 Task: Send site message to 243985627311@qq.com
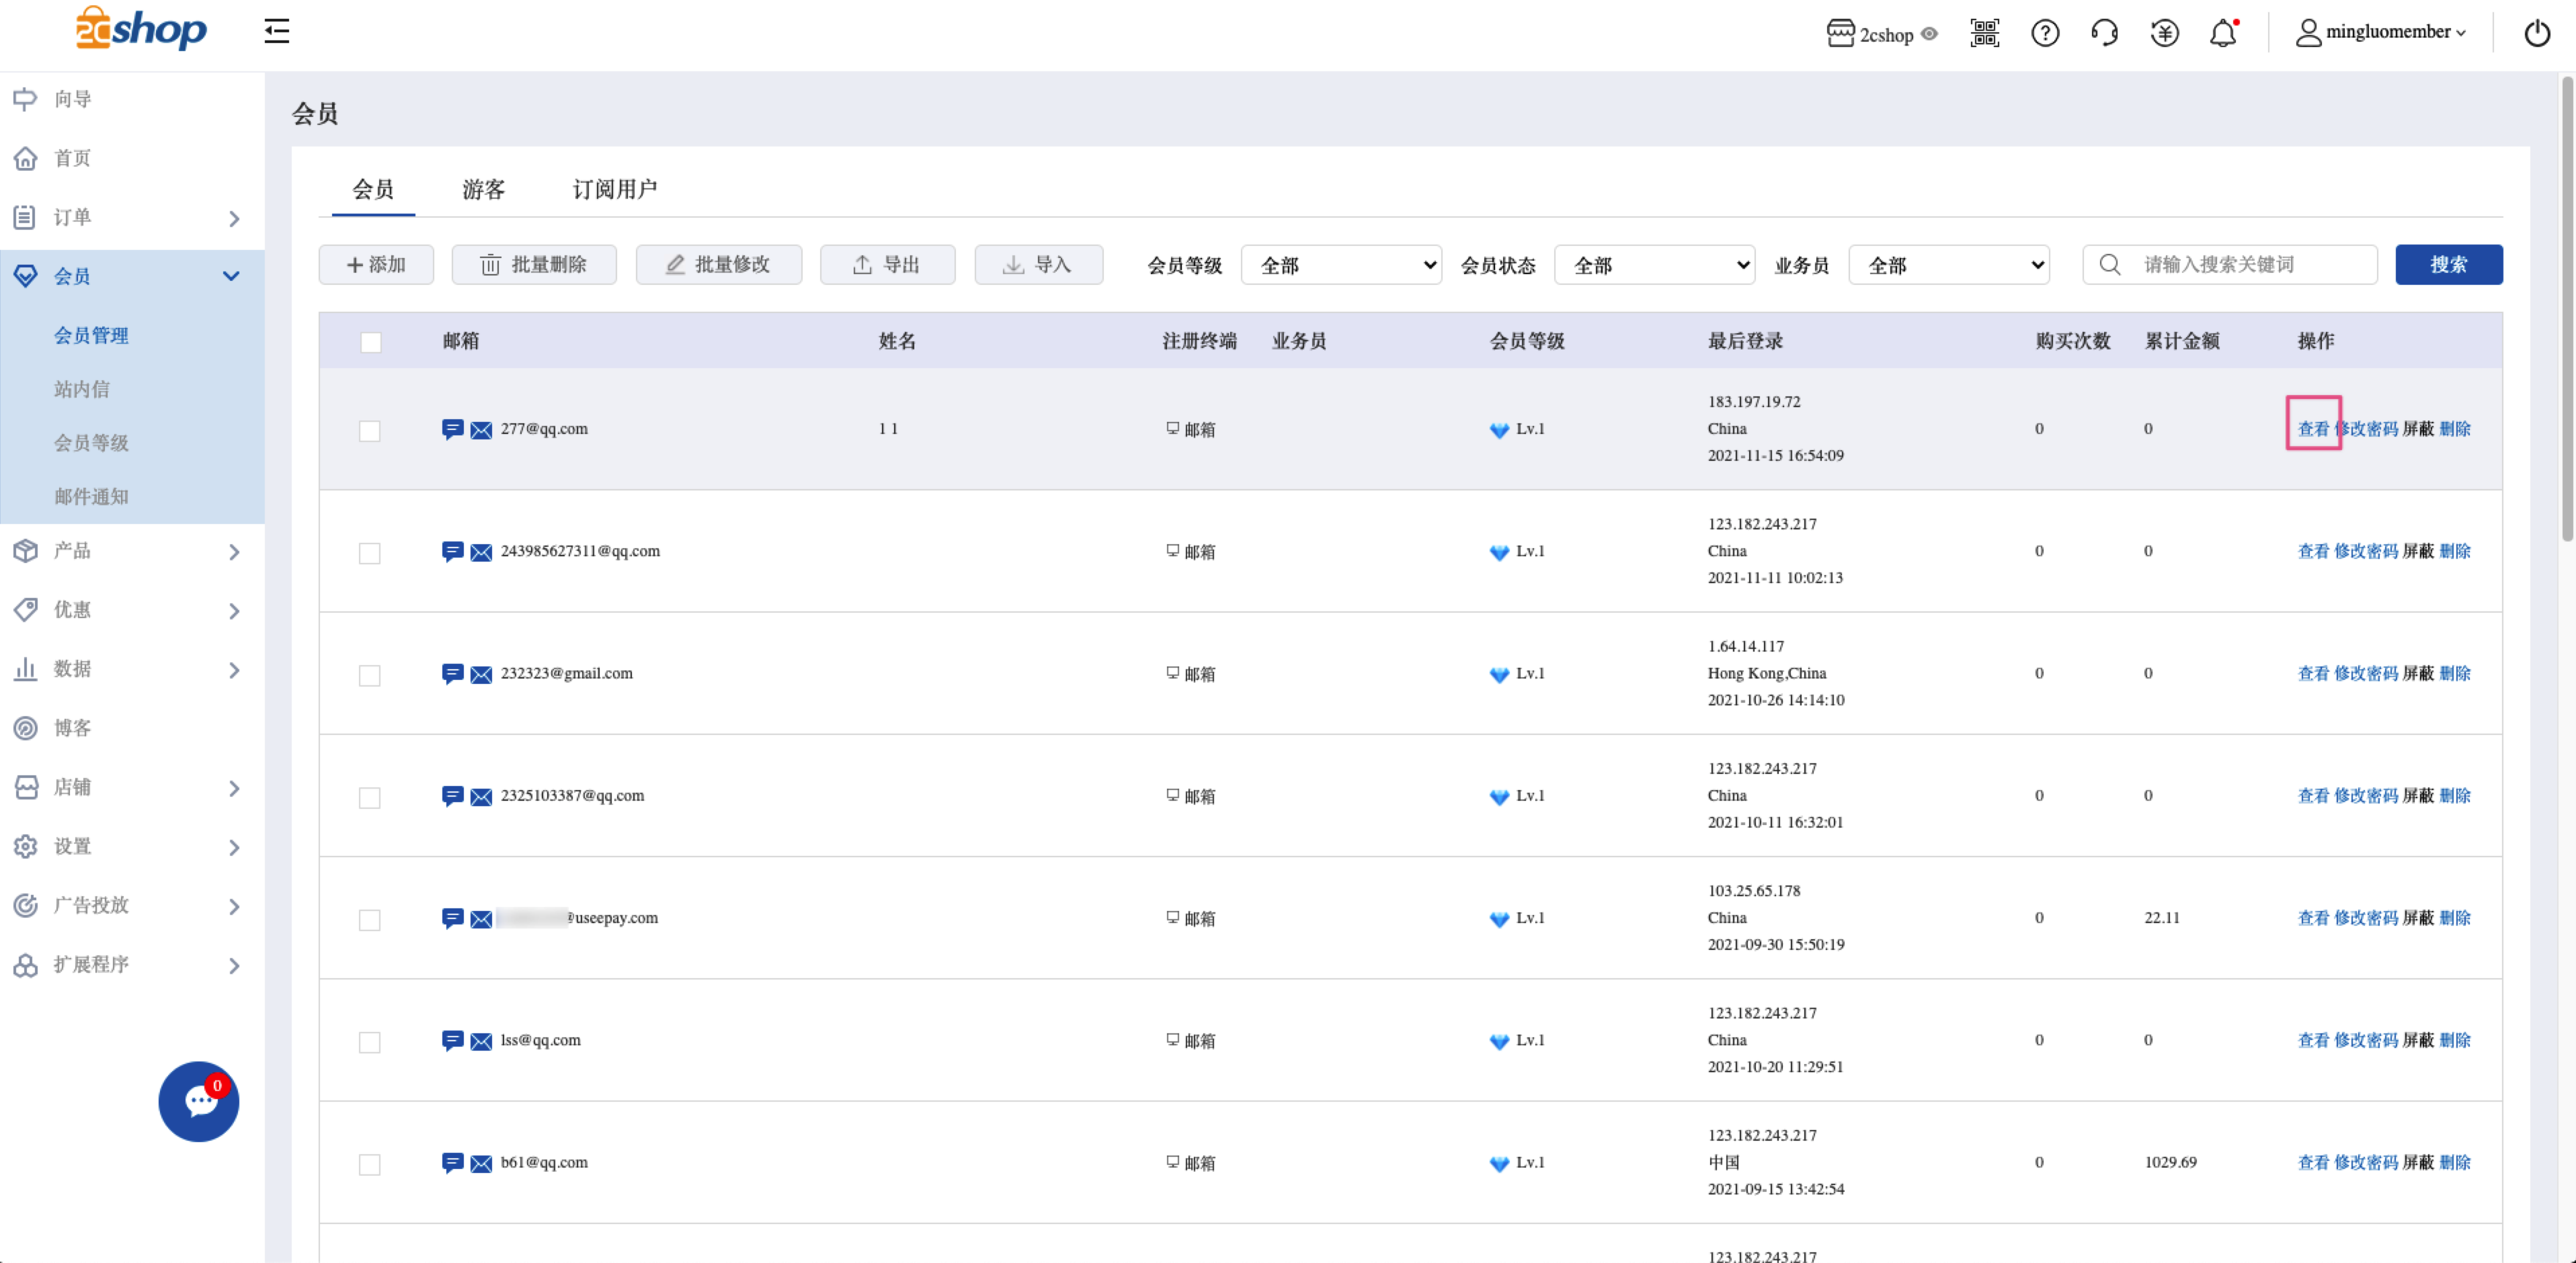click(452, 552)
